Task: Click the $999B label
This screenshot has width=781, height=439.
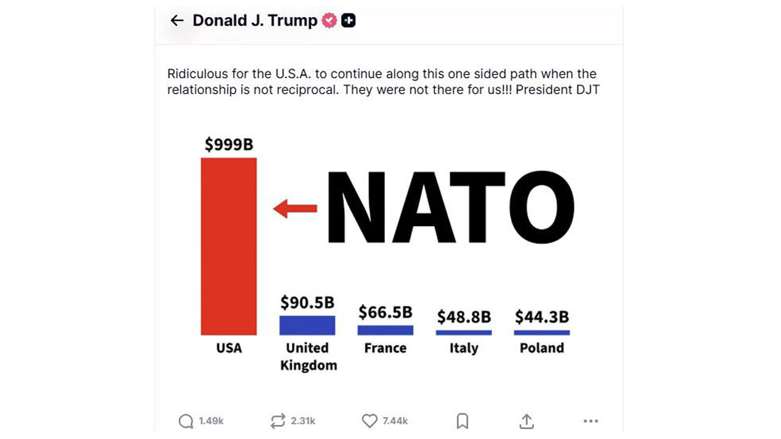Action: click(229, 145)
